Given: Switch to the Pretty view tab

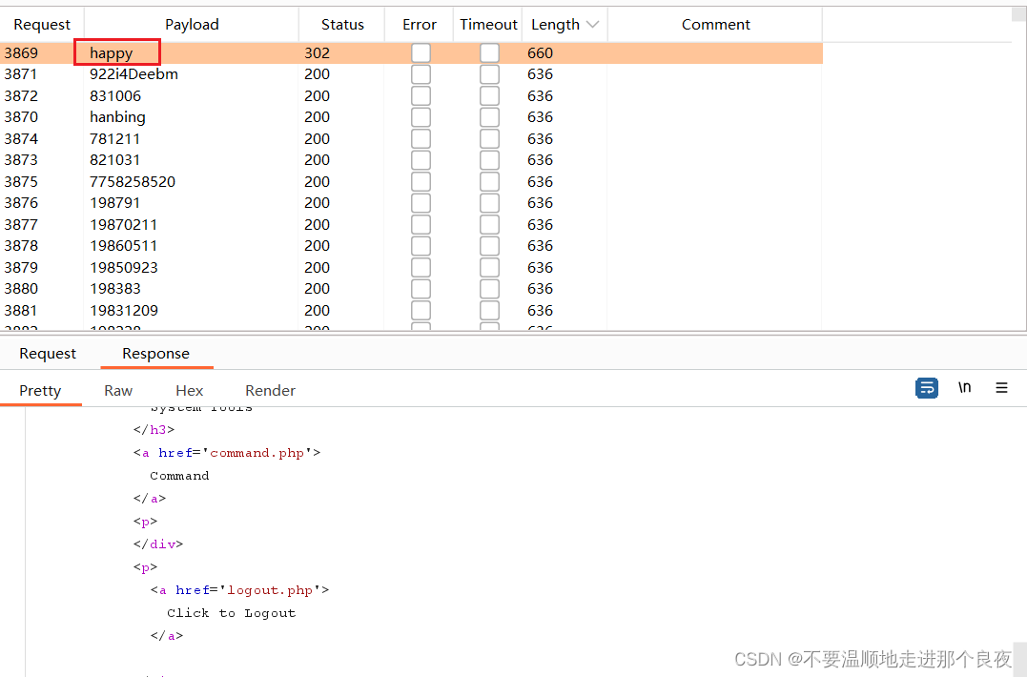Looking at the screenshot, I should coord(40,391).
